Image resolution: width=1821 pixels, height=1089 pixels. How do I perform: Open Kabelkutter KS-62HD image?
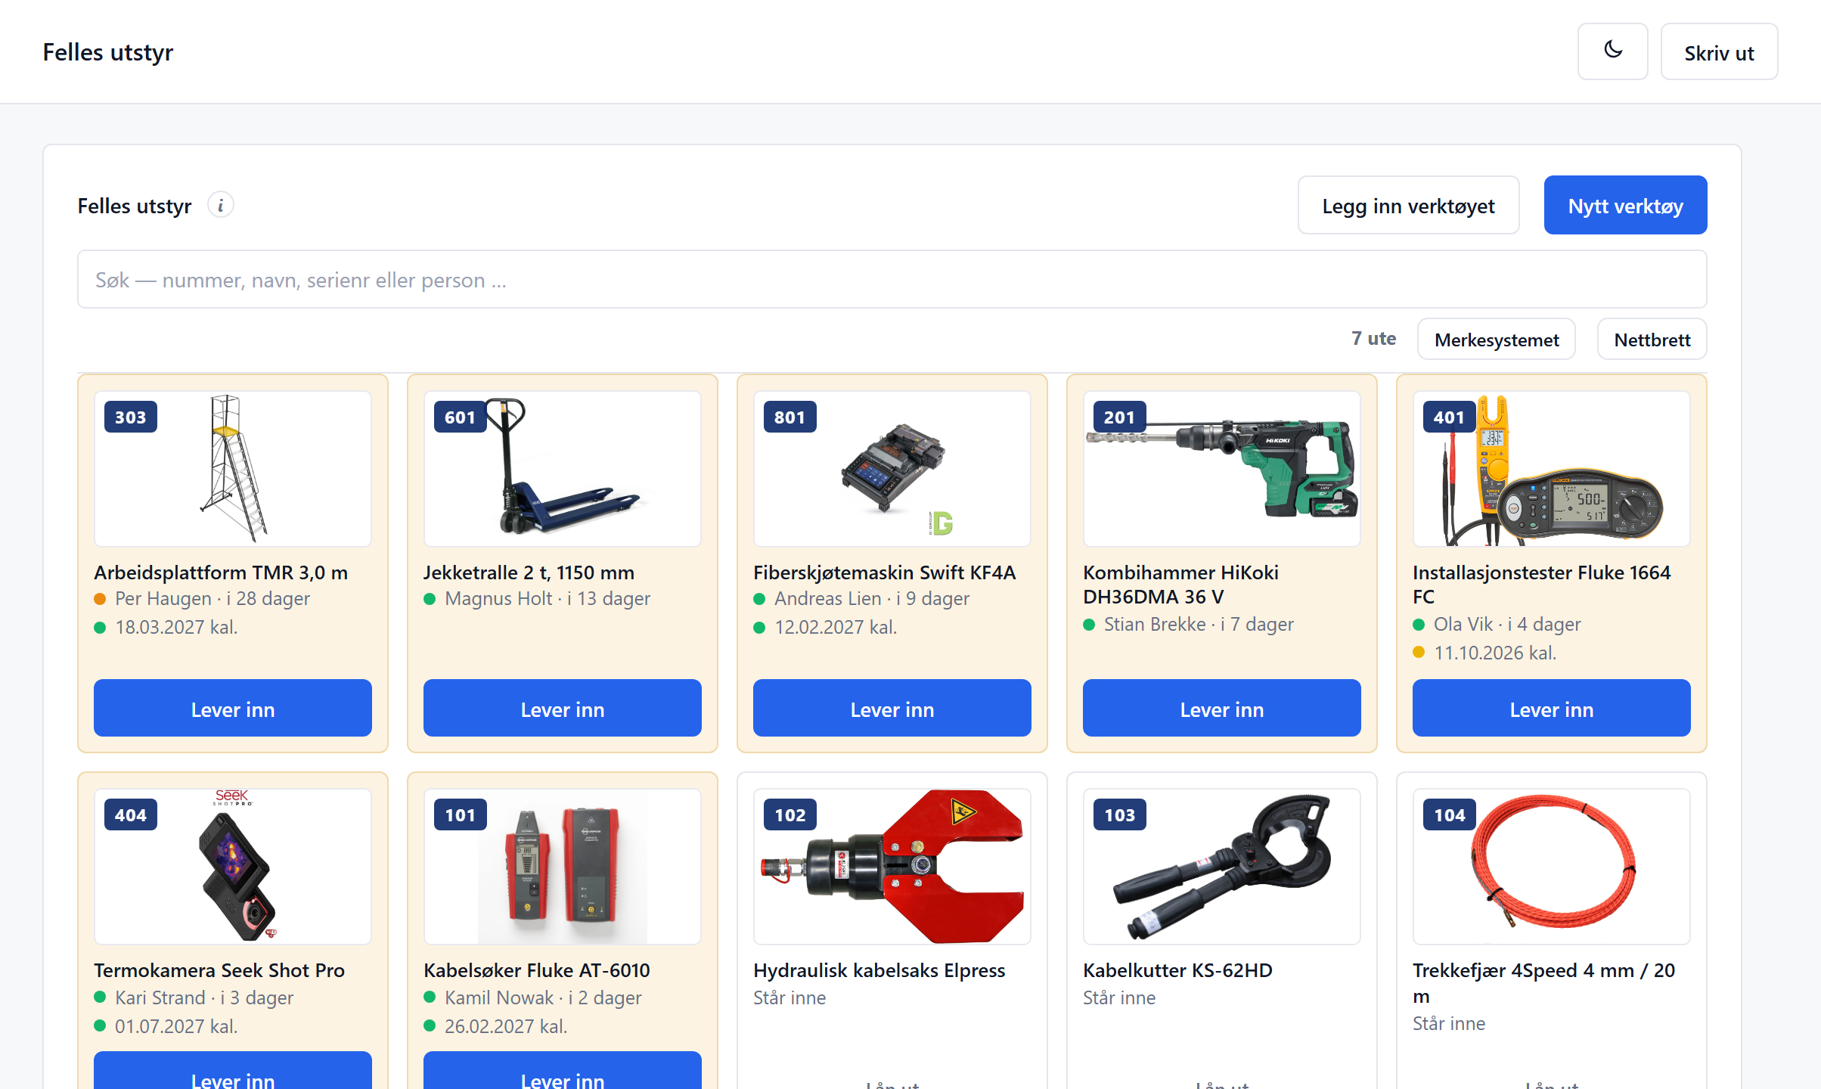click(x=1222, y=867)
